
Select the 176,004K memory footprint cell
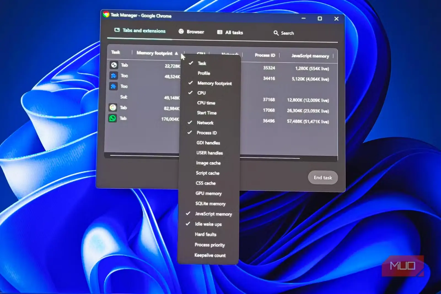[170, 119]
